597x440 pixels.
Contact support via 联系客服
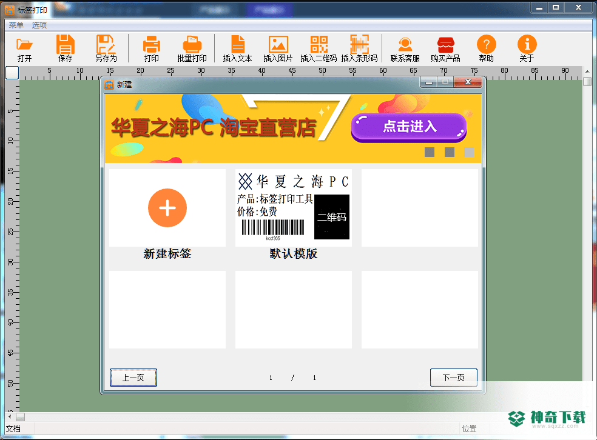(405, 48)
